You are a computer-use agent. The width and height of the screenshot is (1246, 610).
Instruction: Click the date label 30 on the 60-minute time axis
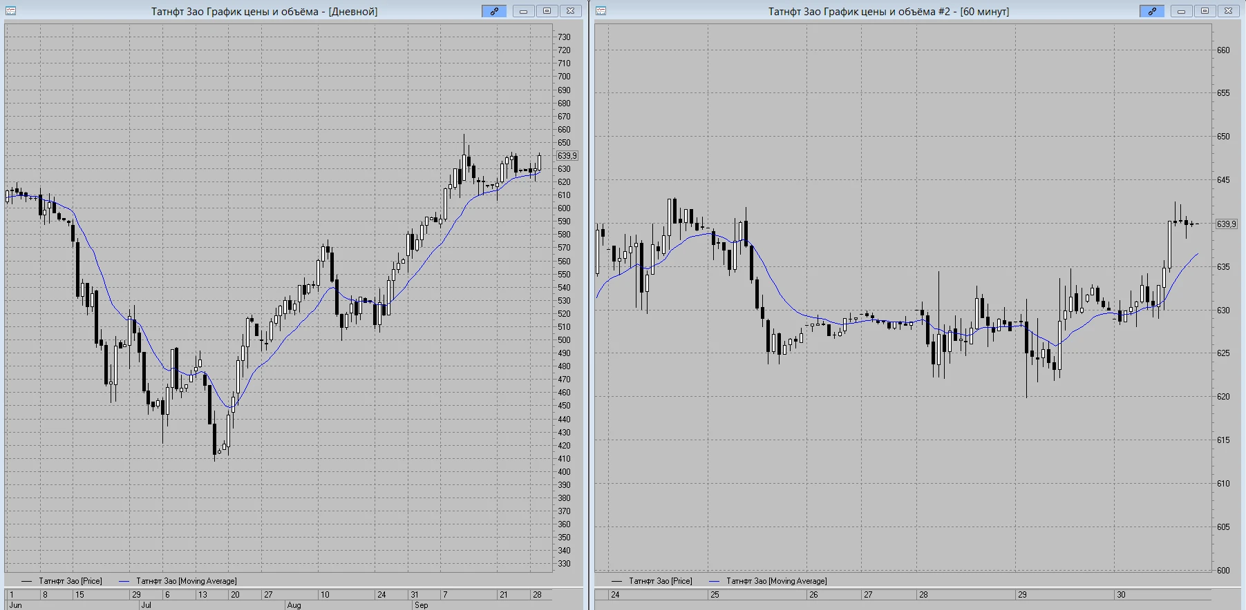(x=1121, y=595)
